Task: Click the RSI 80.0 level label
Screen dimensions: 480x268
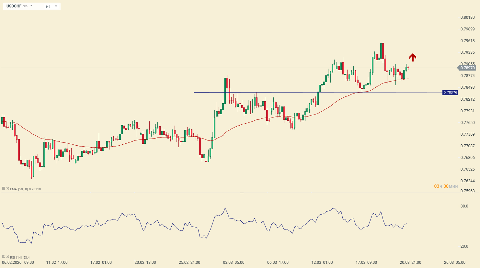Action: (x=464, y=206)
